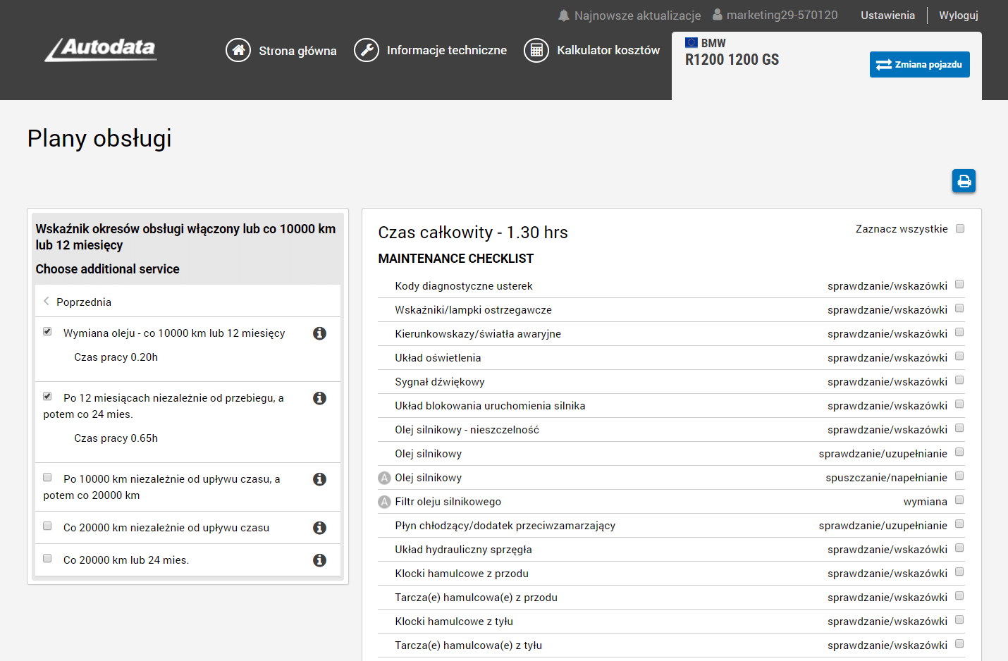Click the Choose additional service heading
The width and height of the screenshot is (1008, 661).
click(x=108, y=269)
